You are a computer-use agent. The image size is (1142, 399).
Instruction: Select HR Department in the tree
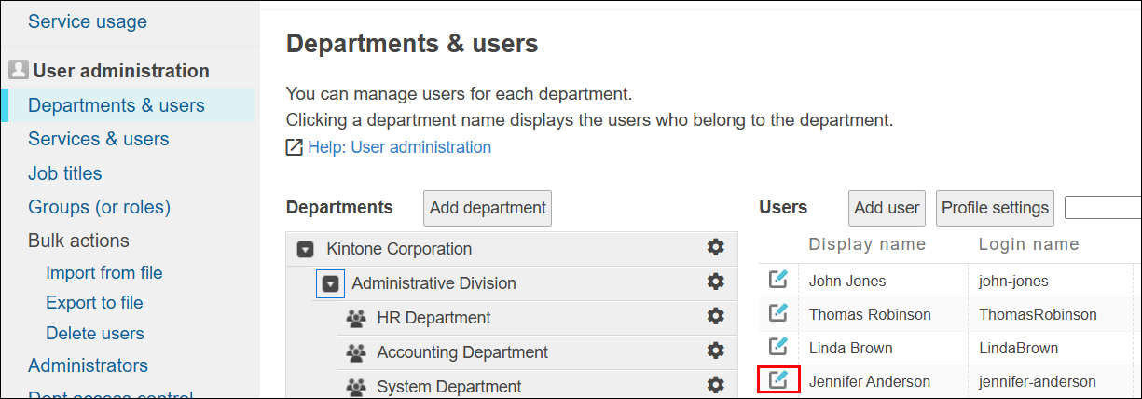(x=433, y=318)
